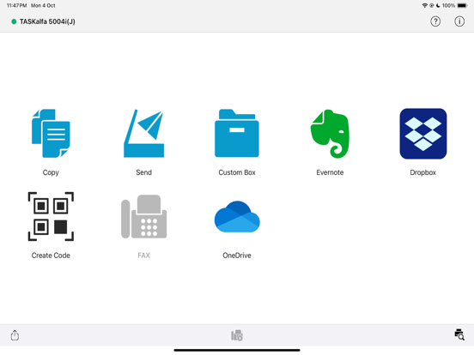Click the green device status indicator
Image resolution: width=474 pixels, height=355 pixels.
click(x=14, y=21)
